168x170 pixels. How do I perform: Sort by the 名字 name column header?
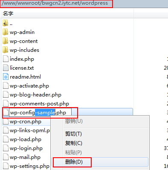pyautogui.click(x=67, y=14)
